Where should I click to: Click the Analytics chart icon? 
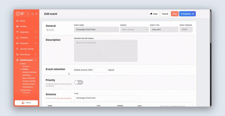pyautogui.click(x=17, y=38)
